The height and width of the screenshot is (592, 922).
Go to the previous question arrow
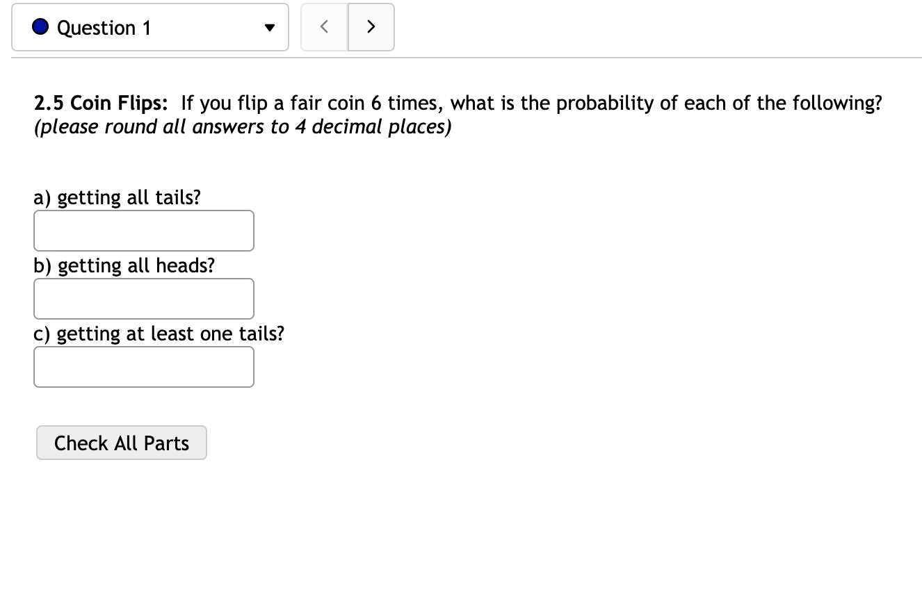pos(324,27)
